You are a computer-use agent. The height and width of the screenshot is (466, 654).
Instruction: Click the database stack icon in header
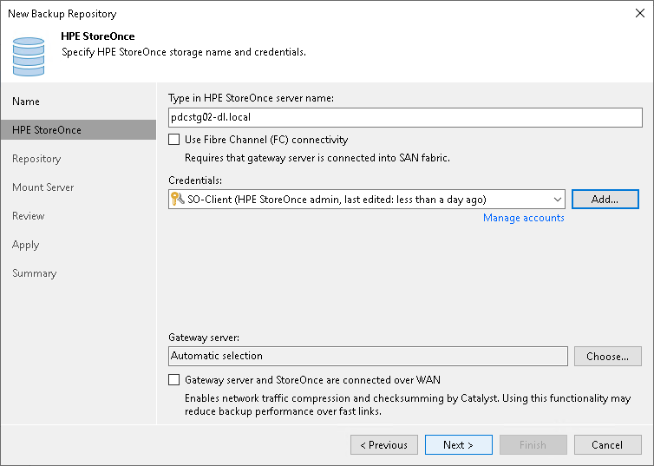point(29,56)
